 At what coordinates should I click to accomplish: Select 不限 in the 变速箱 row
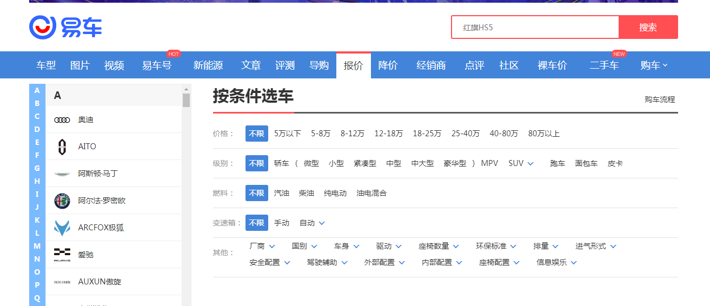point(257,223)
